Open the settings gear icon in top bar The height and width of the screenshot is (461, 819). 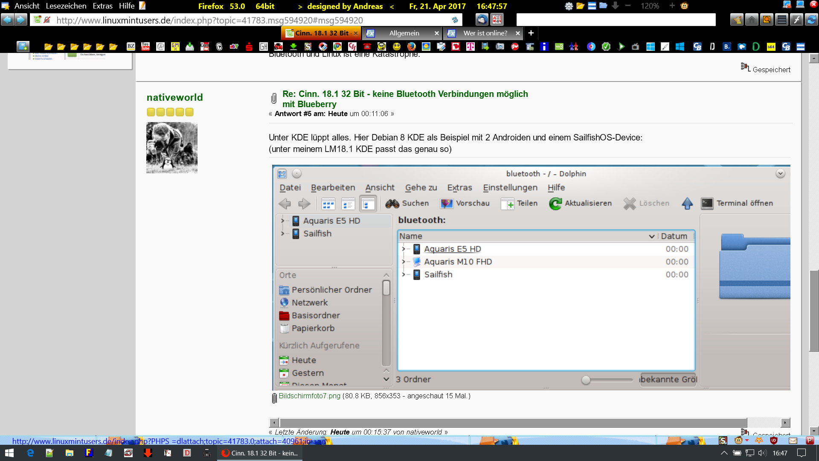pos(569,6)
